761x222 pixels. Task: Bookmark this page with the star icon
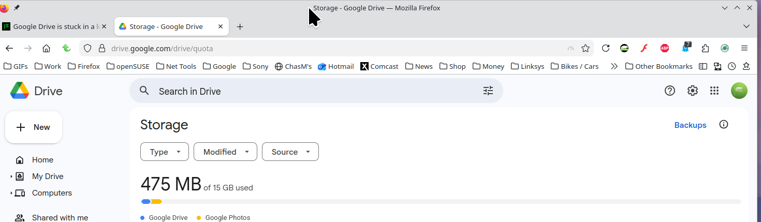(586, 48)
